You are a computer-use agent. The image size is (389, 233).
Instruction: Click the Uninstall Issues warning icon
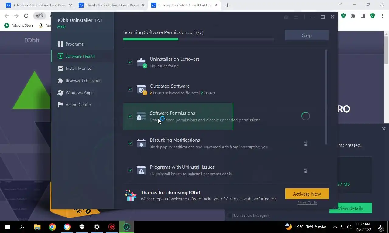pyautogui.click(x=141, y=170)
